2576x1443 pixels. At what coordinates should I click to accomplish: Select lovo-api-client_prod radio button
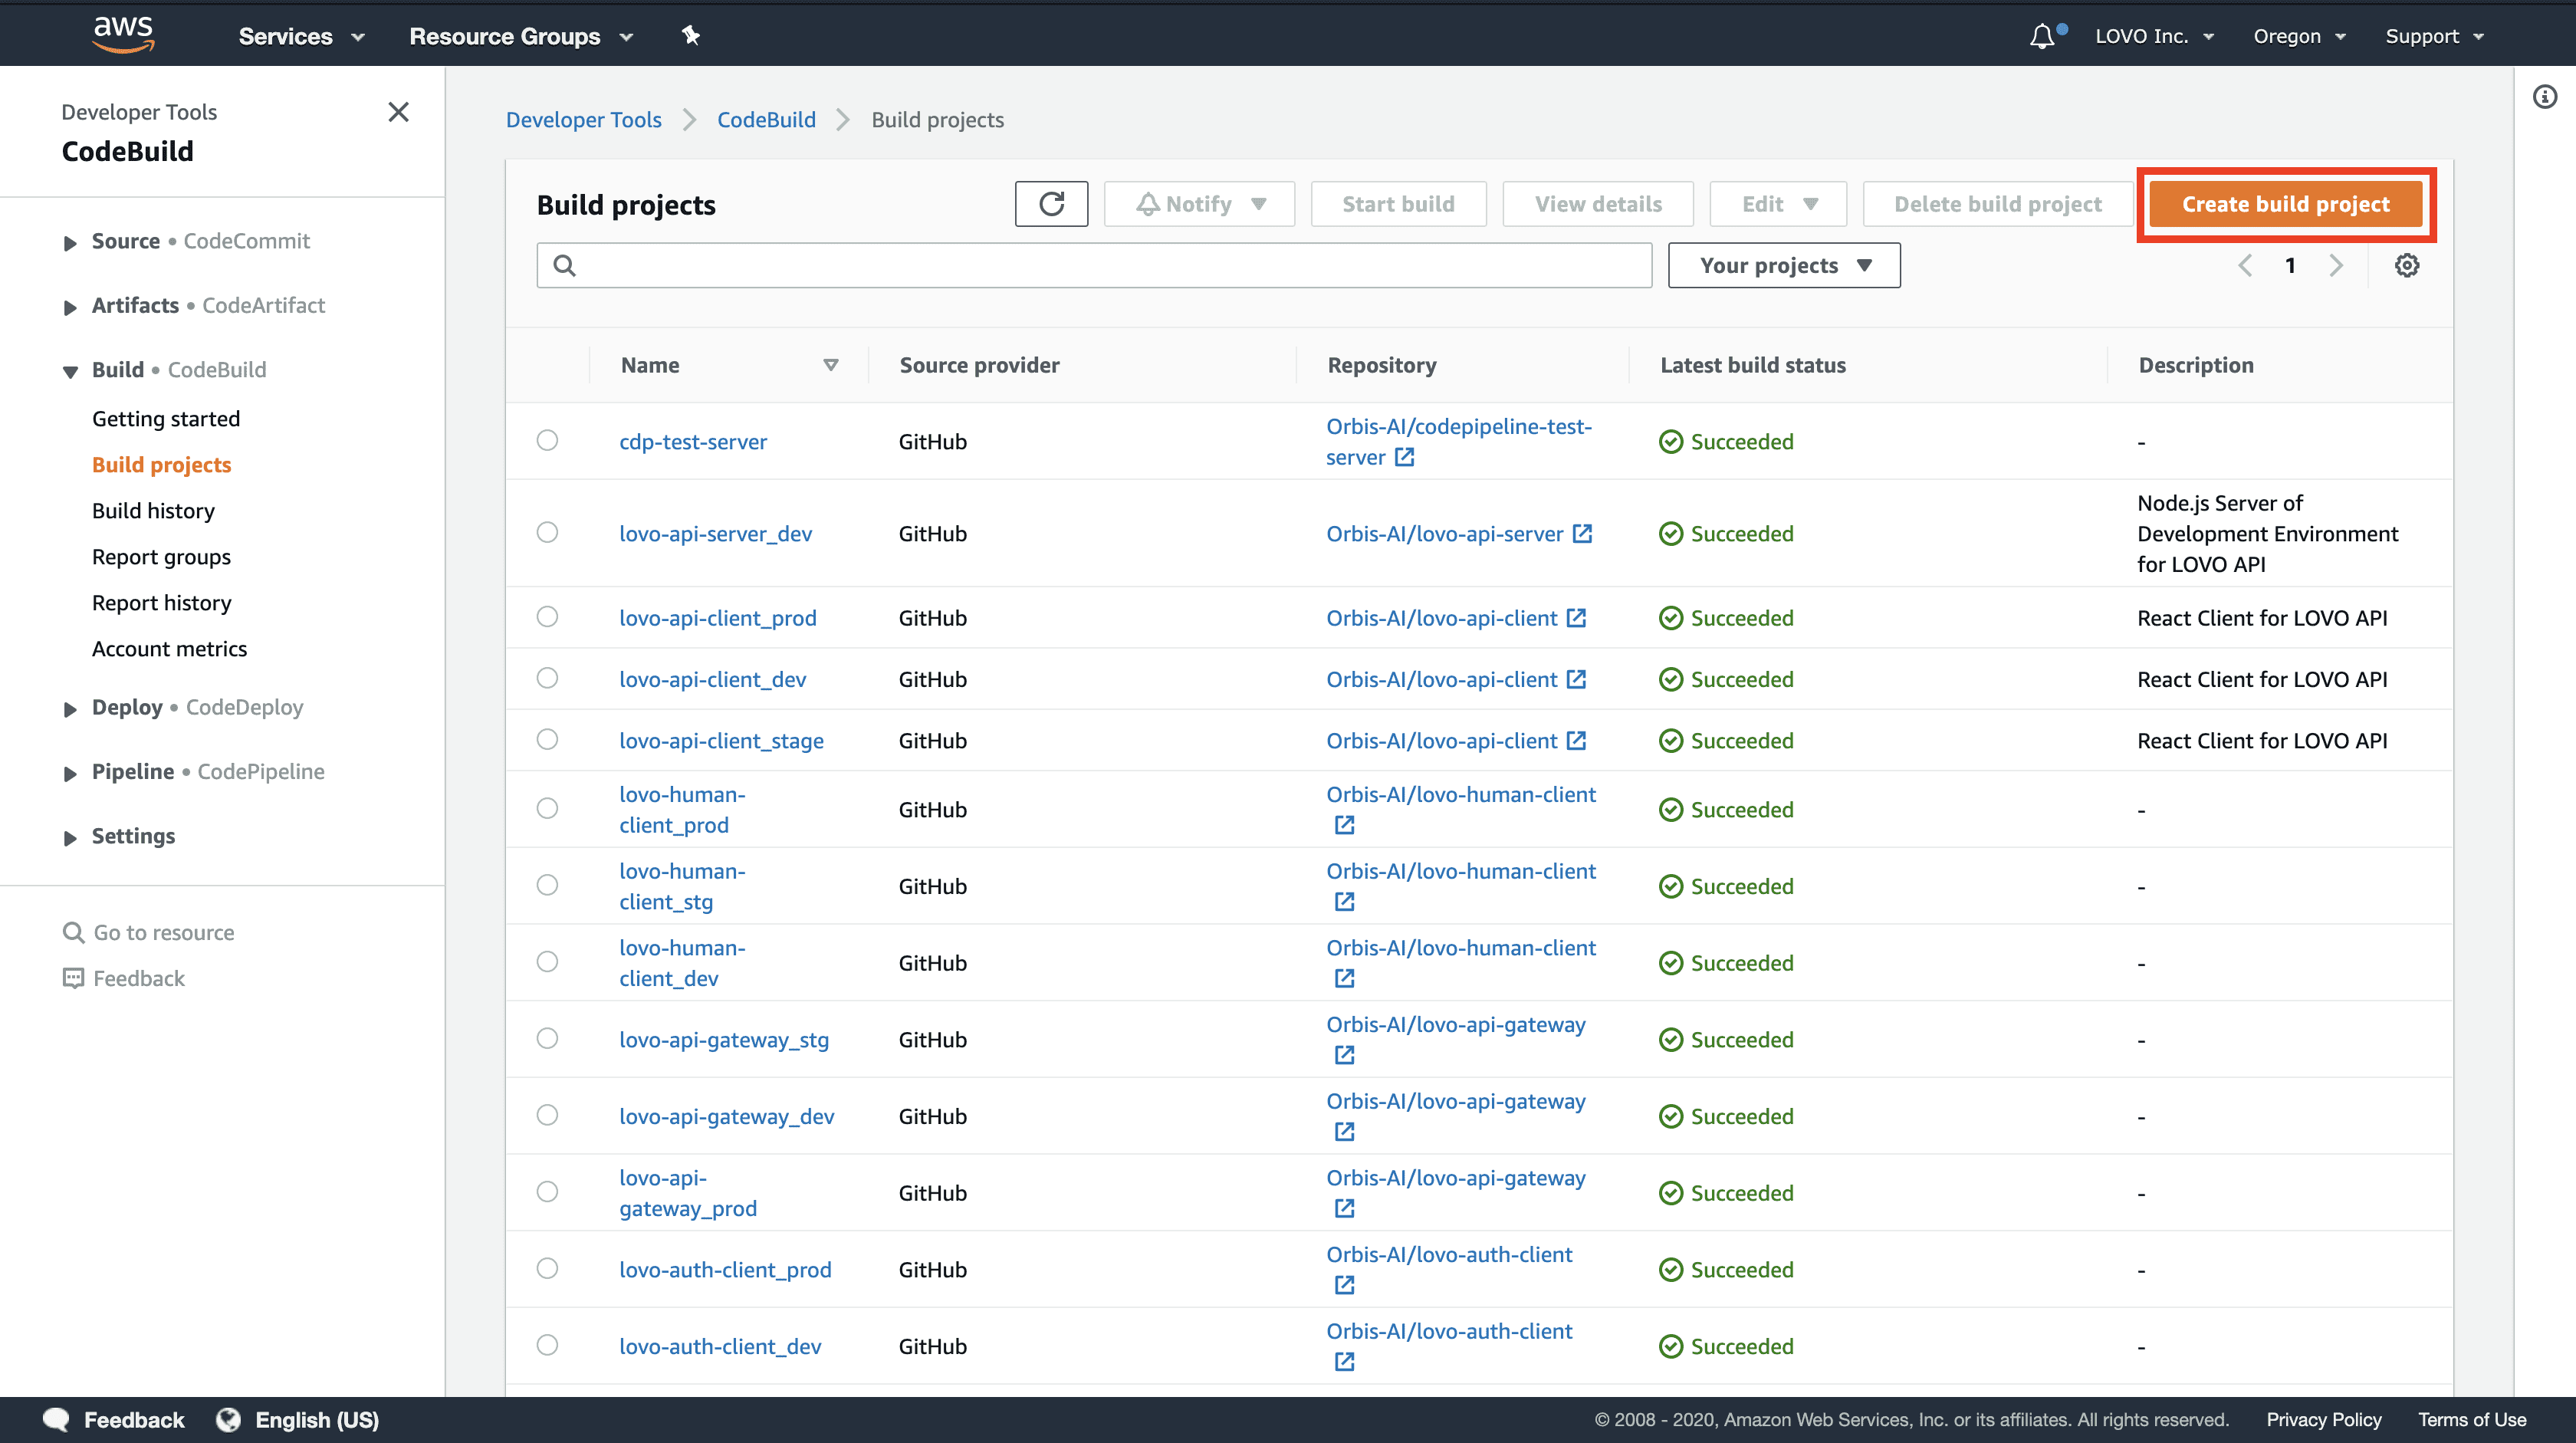(x=547, y=617)
